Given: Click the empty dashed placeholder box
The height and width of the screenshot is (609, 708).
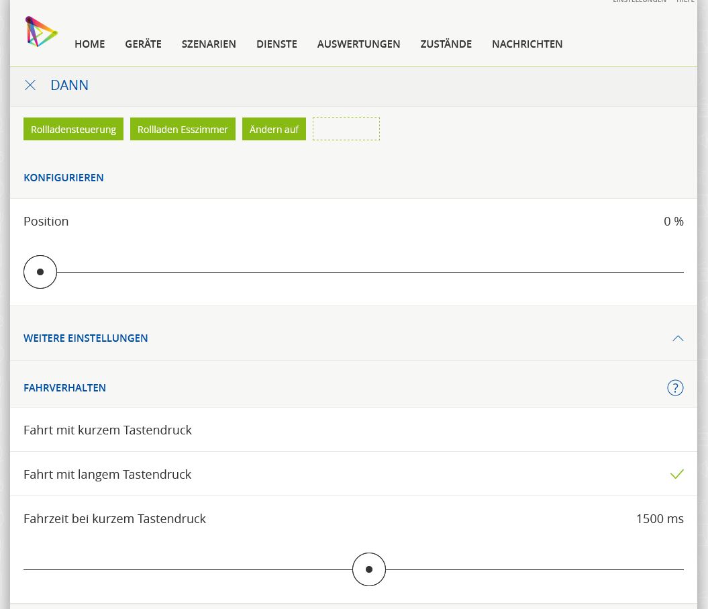Looking at the screenshot, I should coord(346,129).
